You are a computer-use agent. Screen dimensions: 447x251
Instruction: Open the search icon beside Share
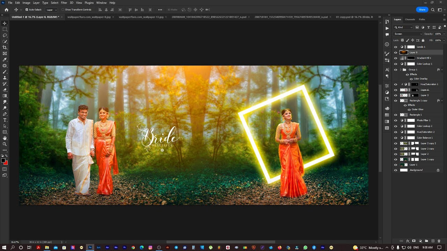pos(433,10)
